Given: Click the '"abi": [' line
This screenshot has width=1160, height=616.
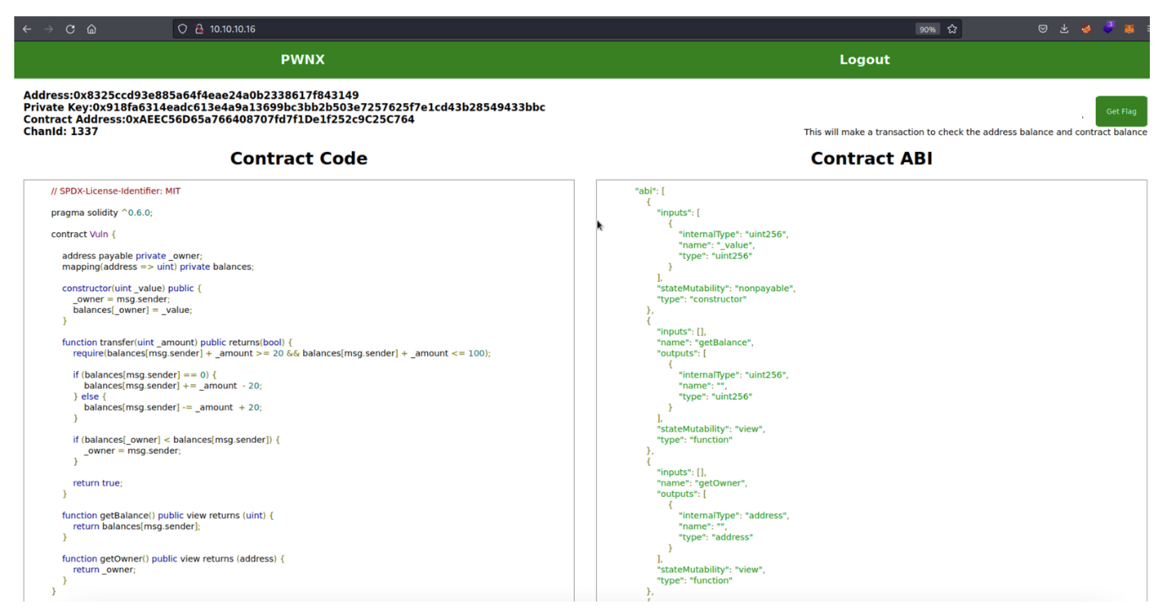Looking at the screenshot, I should (650, 192).
